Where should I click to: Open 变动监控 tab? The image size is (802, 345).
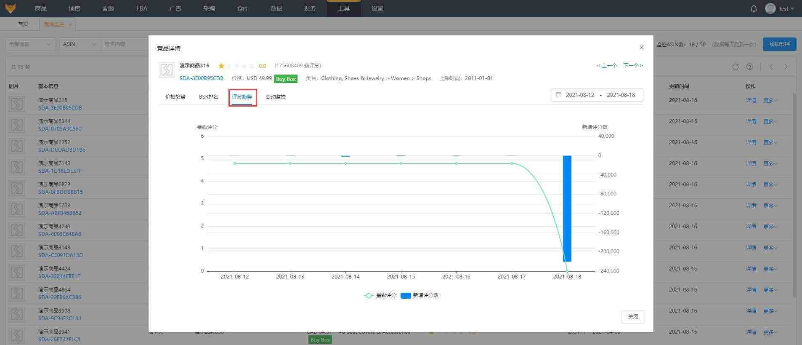(276, 97)
